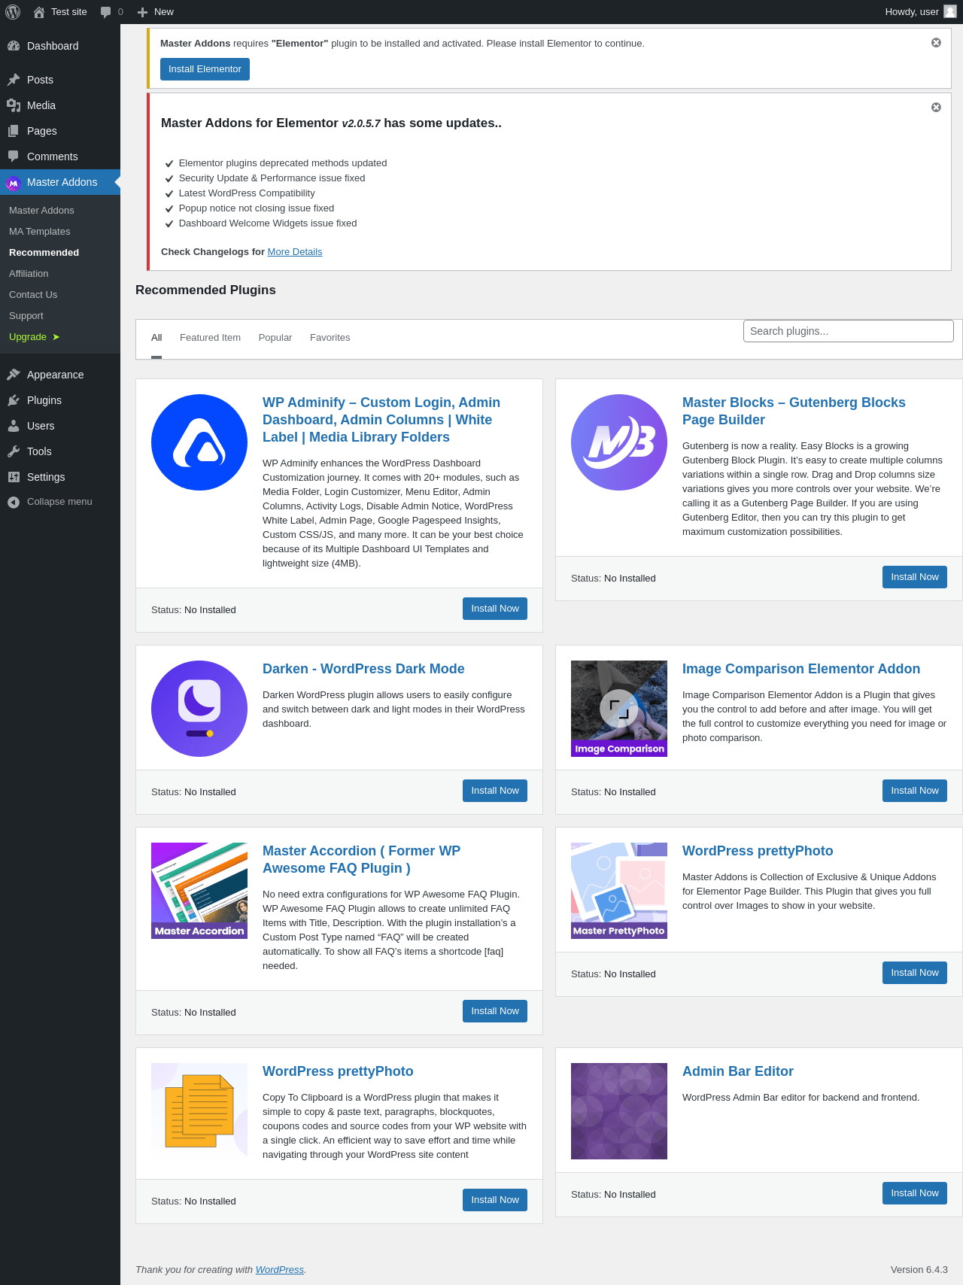Switch to the Featured Item tab
Screen dimensions: 963x1285
(x=210, y=338)
